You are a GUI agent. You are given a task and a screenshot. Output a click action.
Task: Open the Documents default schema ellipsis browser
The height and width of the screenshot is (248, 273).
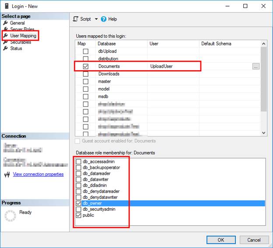coord(256,66)
